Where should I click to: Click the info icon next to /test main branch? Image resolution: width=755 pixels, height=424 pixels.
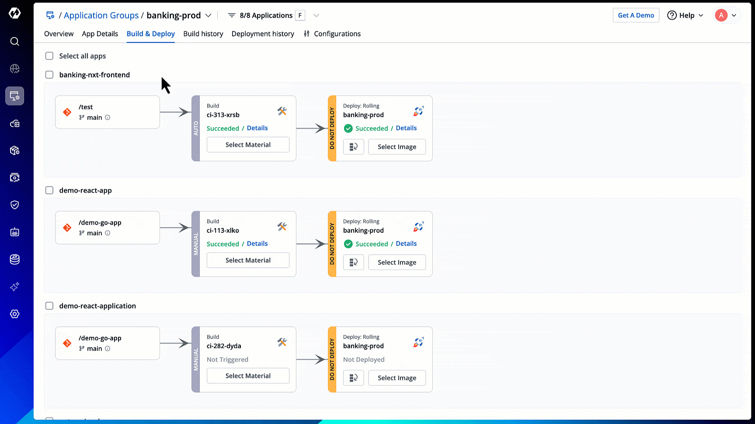[x=108, y=117]
